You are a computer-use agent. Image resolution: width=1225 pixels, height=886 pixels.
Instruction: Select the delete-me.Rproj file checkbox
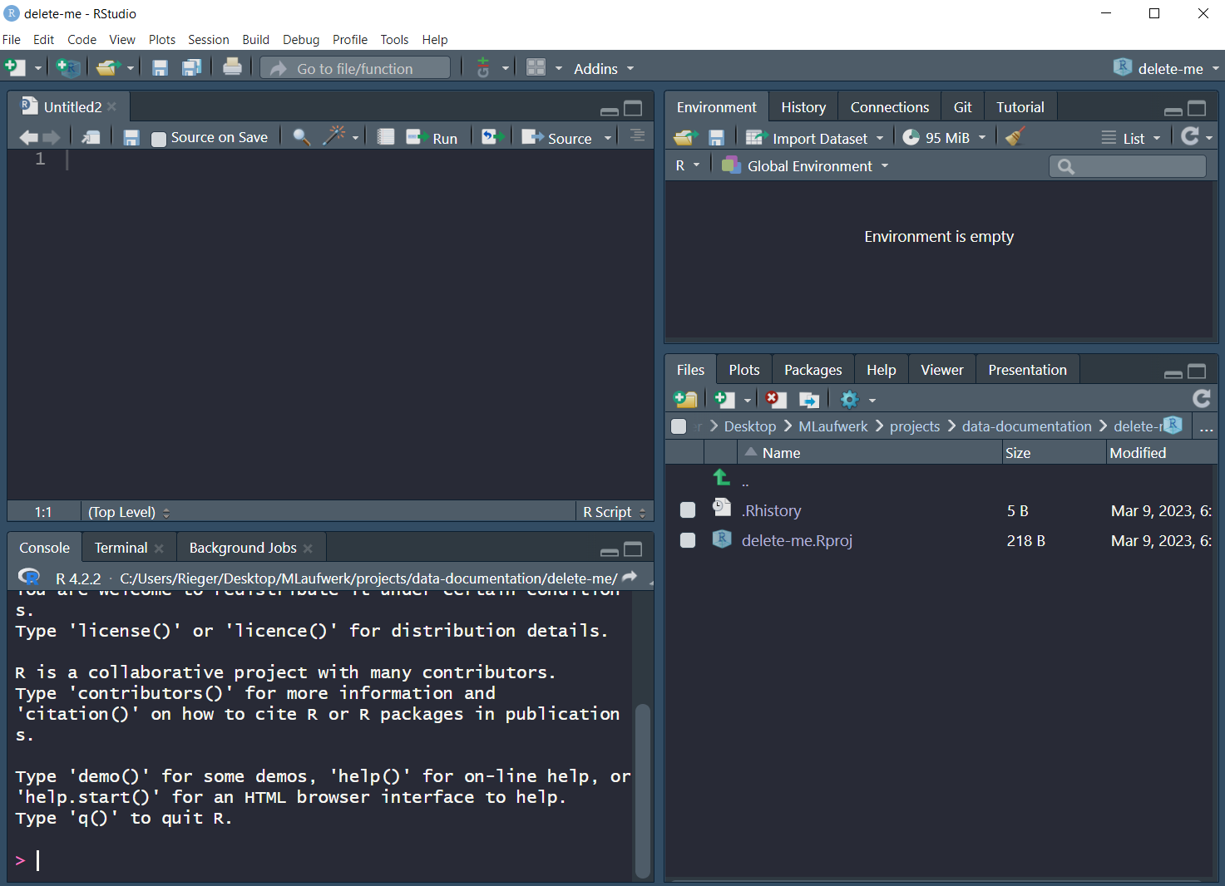point(688,540)
